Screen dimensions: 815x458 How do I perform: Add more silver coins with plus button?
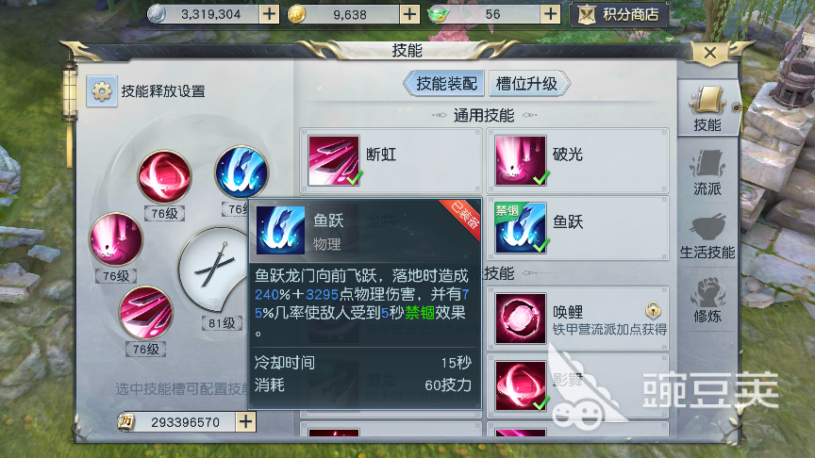point(269,14)
